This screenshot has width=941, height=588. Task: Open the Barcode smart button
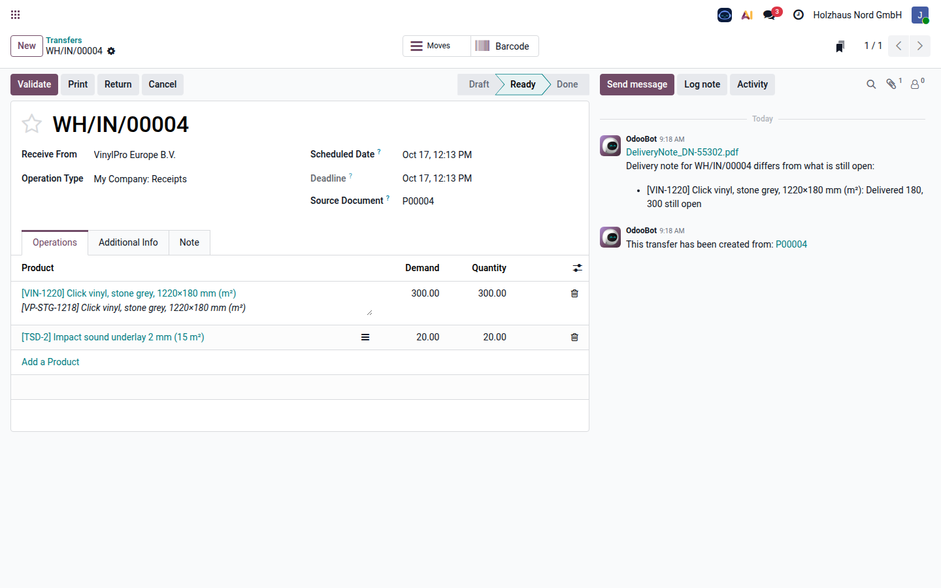[x=504, y=46]
